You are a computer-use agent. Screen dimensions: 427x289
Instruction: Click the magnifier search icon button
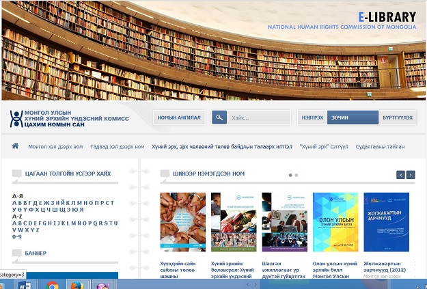coord(219,118)
